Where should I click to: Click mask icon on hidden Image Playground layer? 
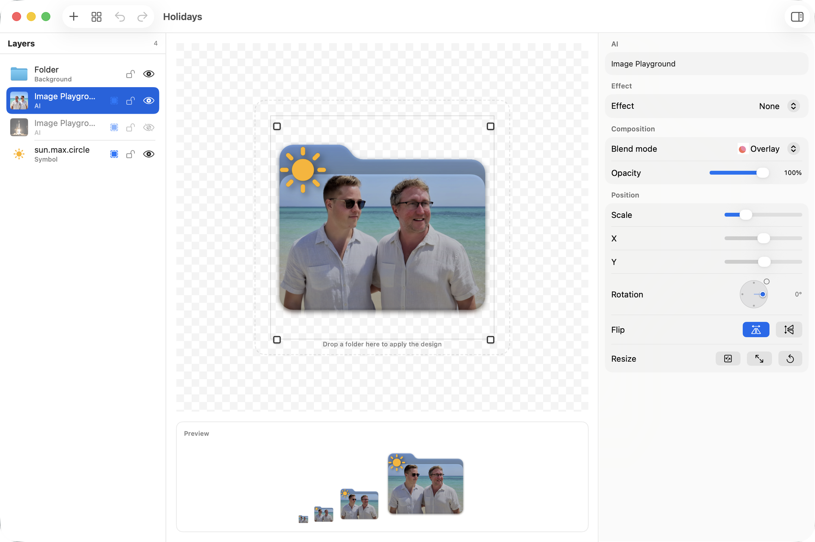[114, 127]
